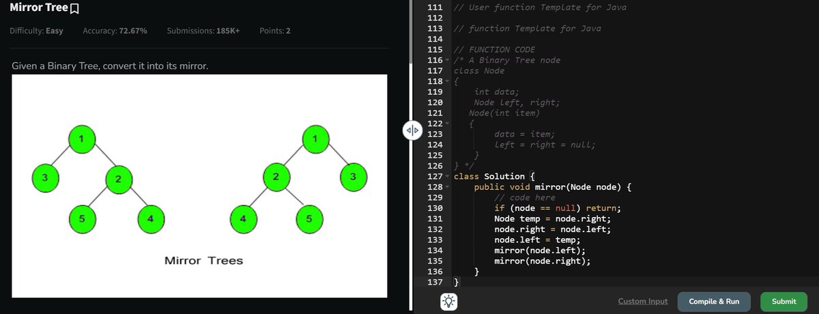Viewport: 819px width, 314px height.
Task: Click 'class Solution {' line
Action: [x=495, y=176]
